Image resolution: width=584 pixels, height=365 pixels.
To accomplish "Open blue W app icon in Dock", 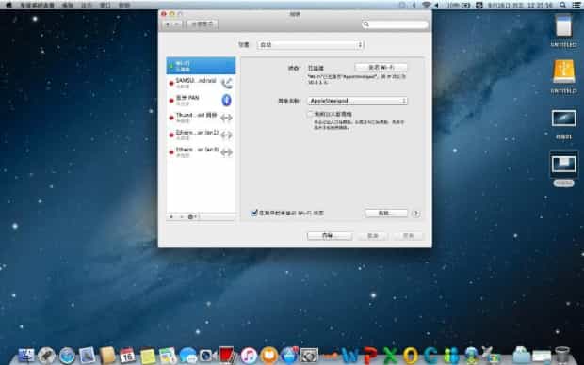I will click(x=349, y=356).
